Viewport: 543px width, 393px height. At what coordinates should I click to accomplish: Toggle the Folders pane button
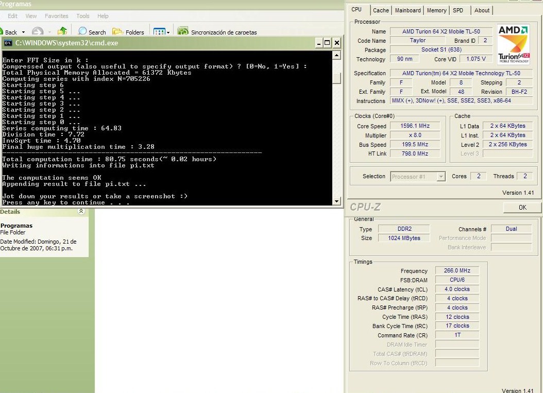pyautogui.click(x=128, y=32)
